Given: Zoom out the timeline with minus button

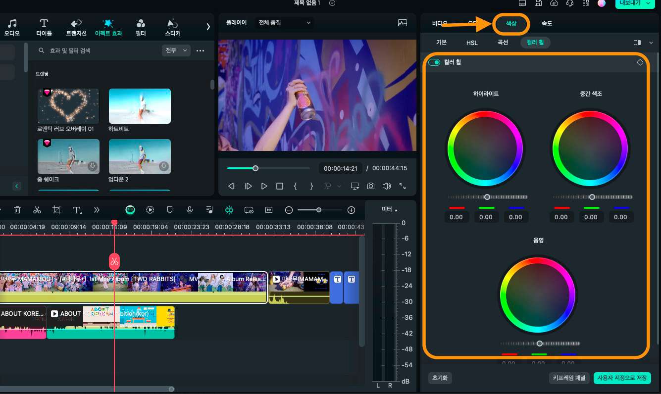Looking at the screenshot, I should (289, 210).
